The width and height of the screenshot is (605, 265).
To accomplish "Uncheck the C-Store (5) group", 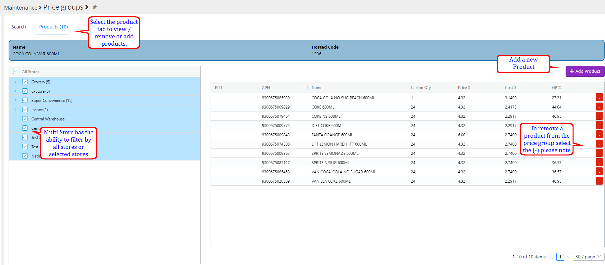I will 25,91.
